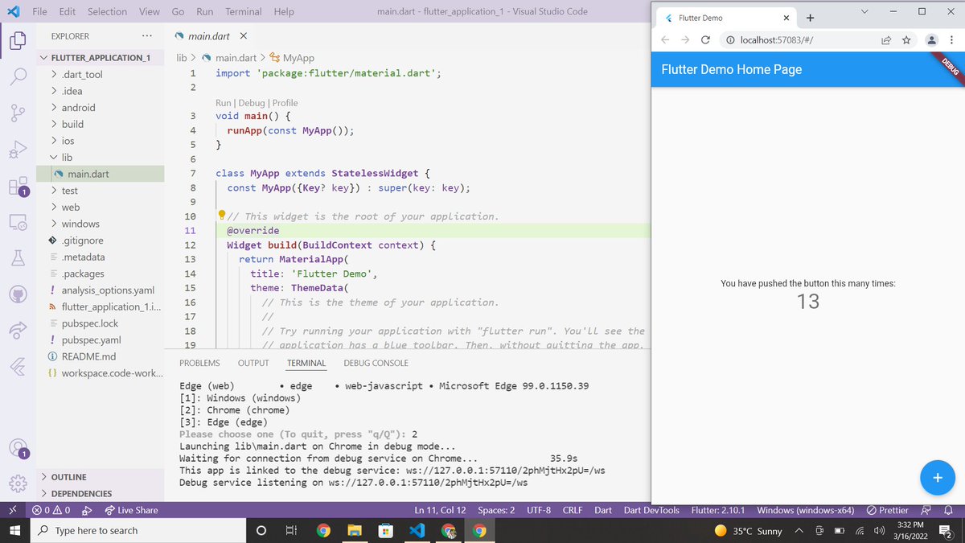This screenshot has width=965, height=543.
Task: Open the Testing flask view
Action: [18, 257]
